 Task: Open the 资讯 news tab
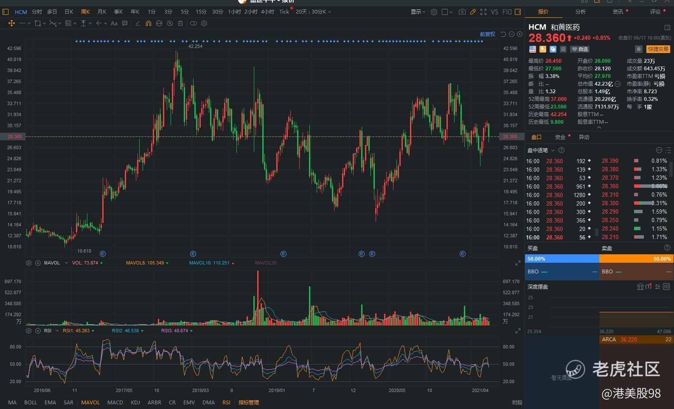click(618, 12)
